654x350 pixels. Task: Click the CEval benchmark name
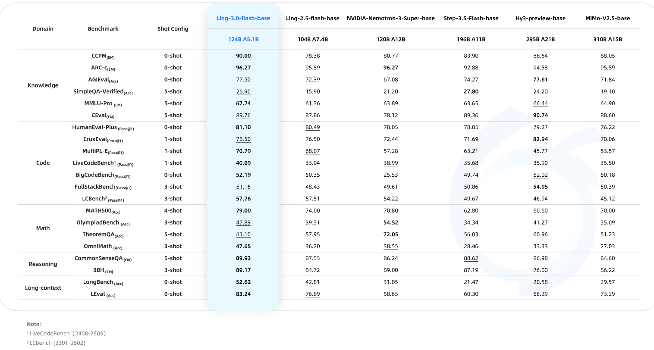tap(103, 116)
